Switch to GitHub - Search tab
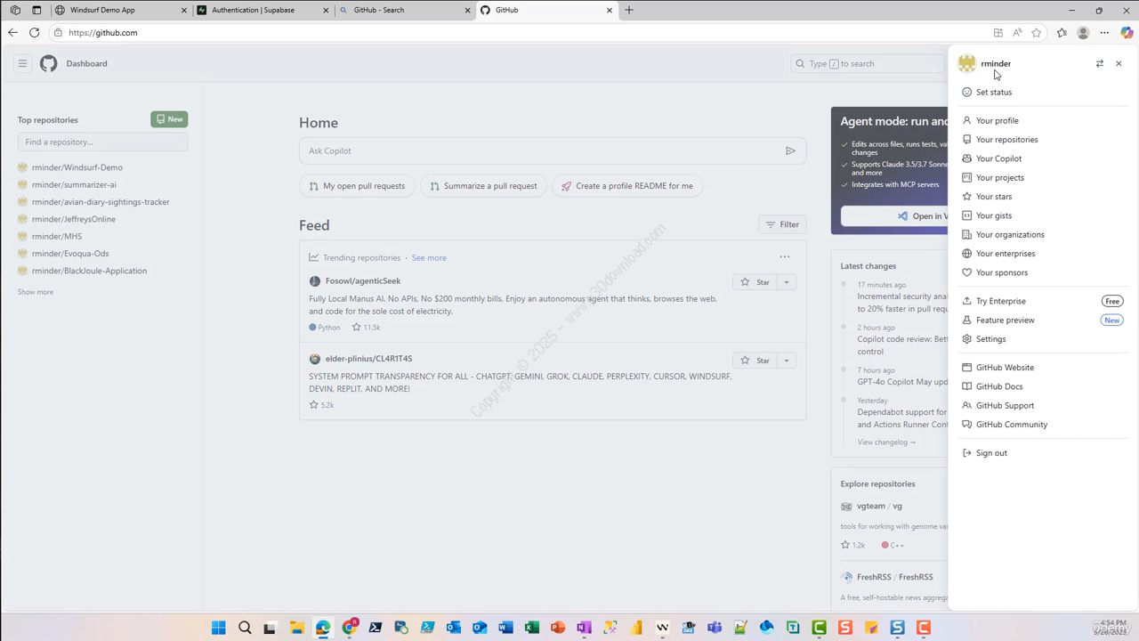Image resolution: width=1139 pixels, height=641 pixels. pyautogui.click(x=405, y=10)
